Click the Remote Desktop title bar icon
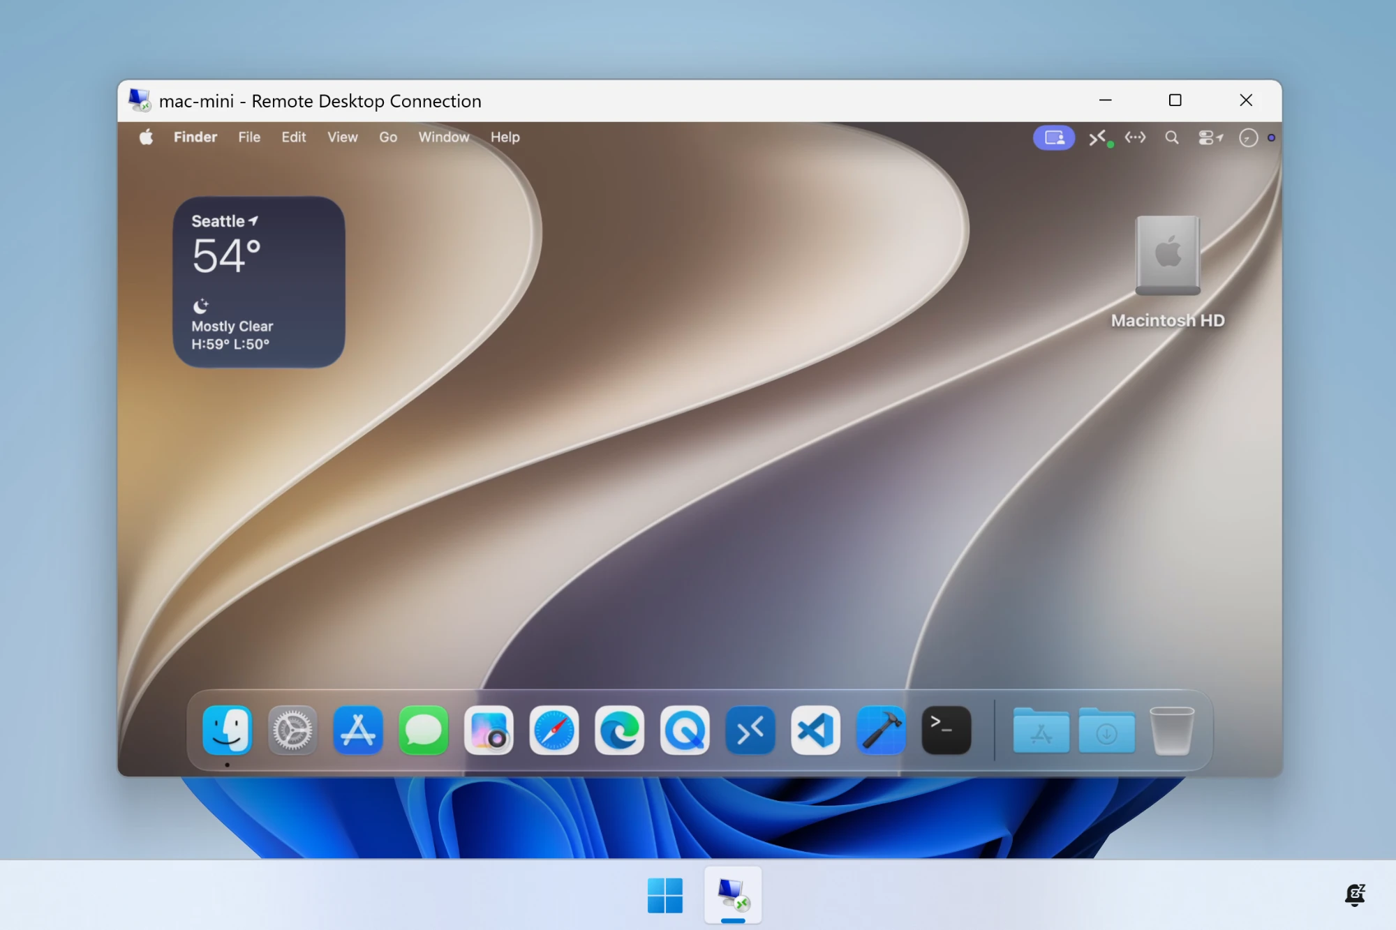1396x930 pixels. coord(140,100)
